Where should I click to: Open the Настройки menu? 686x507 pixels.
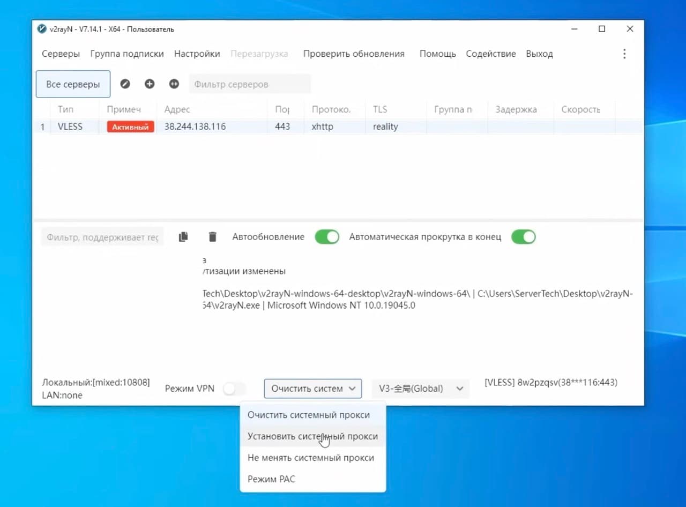197,54
